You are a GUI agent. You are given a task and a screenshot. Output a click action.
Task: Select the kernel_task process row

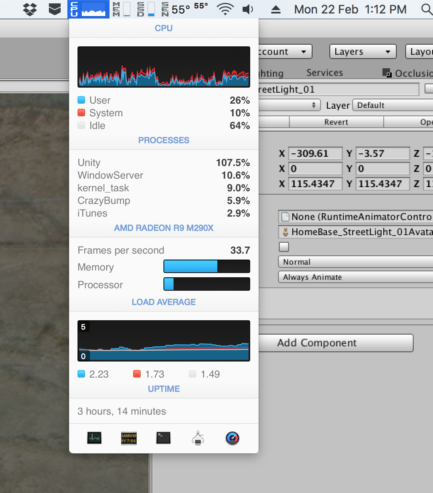click(164, 188)
